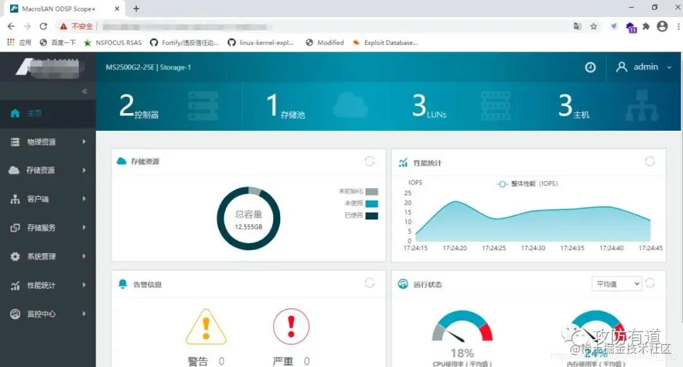Open browser extensions puzzle icon
683x367 pixels.
coord(646,27)
